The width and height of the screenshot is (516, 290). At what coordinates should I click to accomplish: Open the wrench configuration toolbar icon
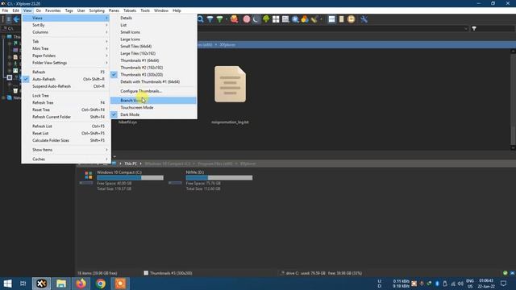364,19
